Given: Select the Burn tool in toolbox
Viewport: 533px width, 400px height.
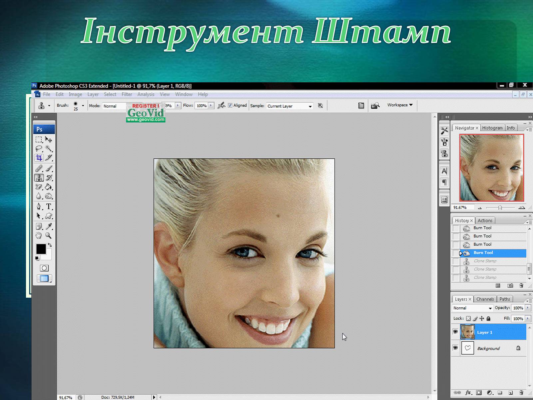Looking at the screenshot, I should [x=49, y=196].
